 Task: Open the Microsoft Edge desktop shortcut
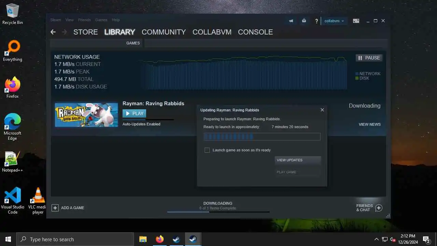click(x=13, y=127)
